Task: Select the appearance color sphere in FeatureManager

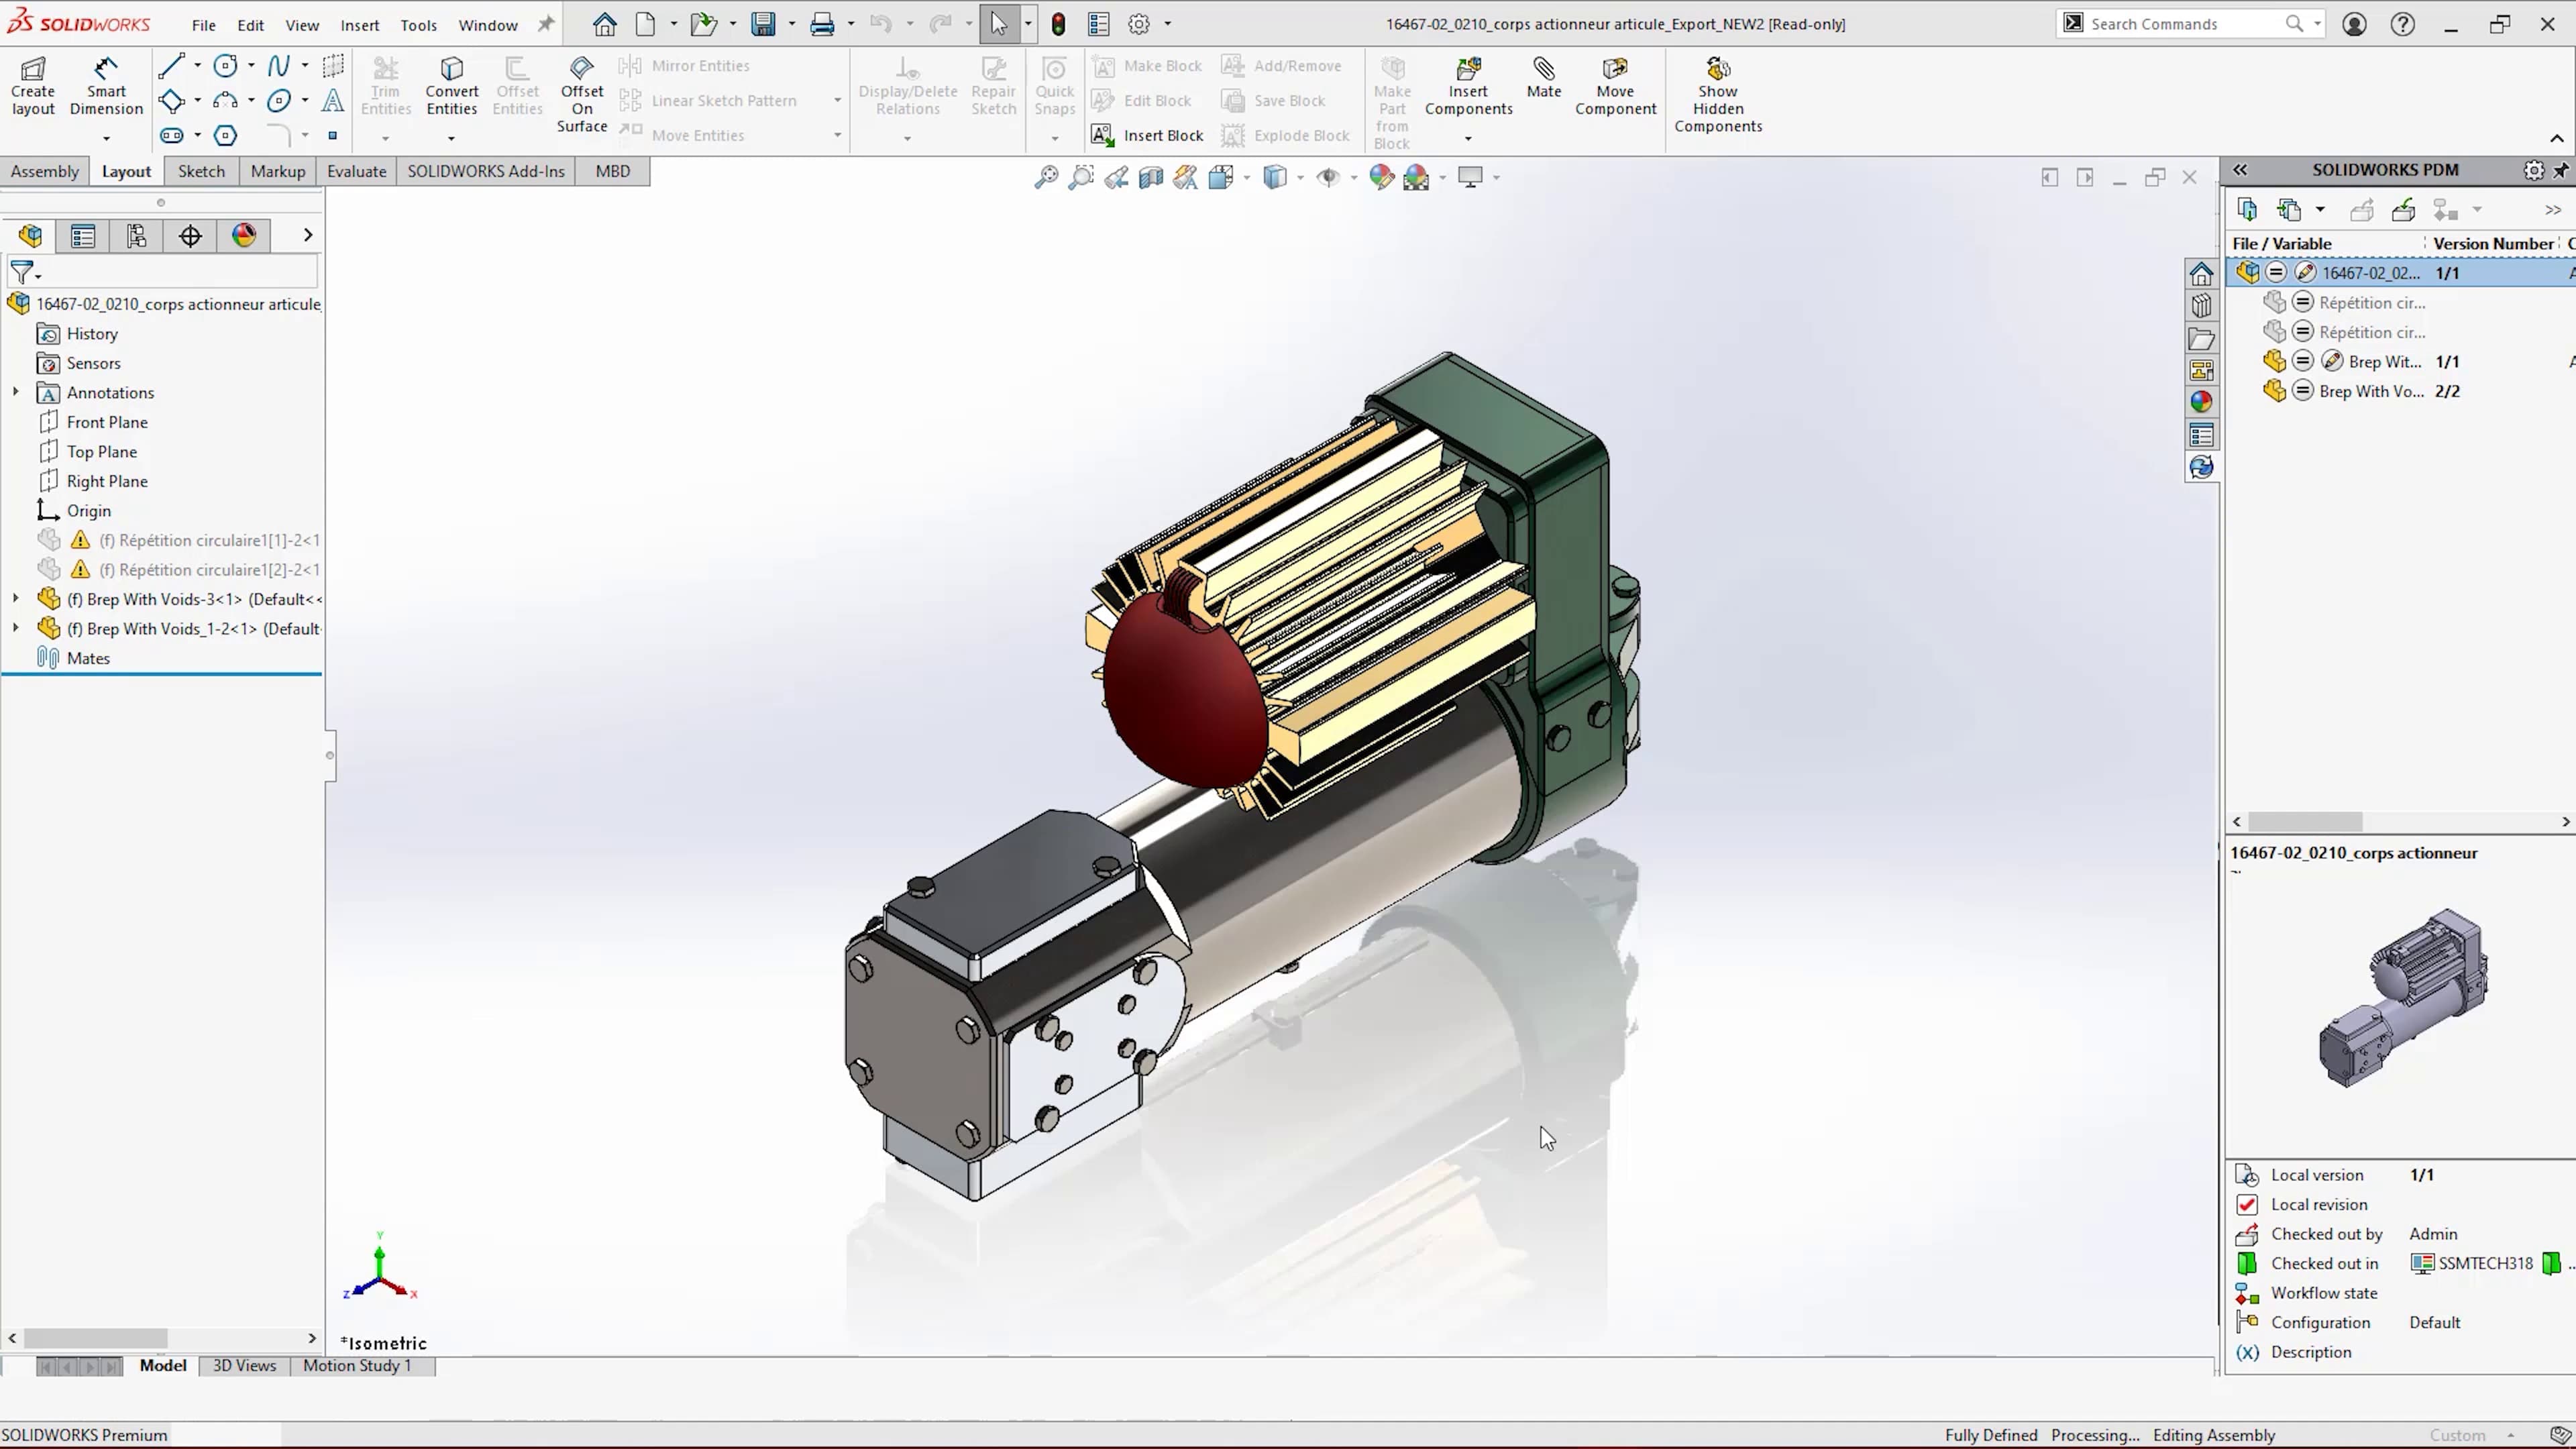Action: click(x=244, y=235)
